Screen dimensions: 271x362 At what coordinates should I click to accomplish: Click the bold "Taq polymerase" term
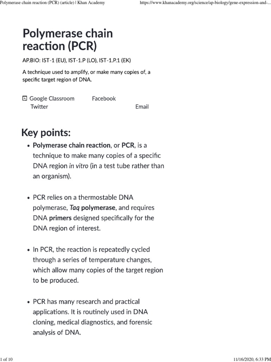click(92, 208)
